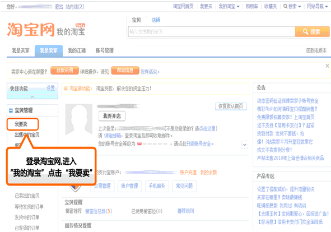Open 等待发货的订单 in sidebar
This screenshot has height=232, width=331.
point(29,207)
